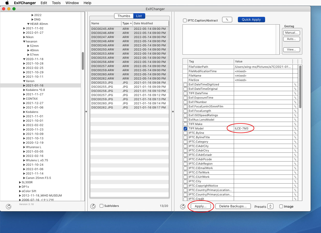The image size is (321, 233).
Task: Collapse the HEIAR 40mm folder
Action: click(28, 24)
